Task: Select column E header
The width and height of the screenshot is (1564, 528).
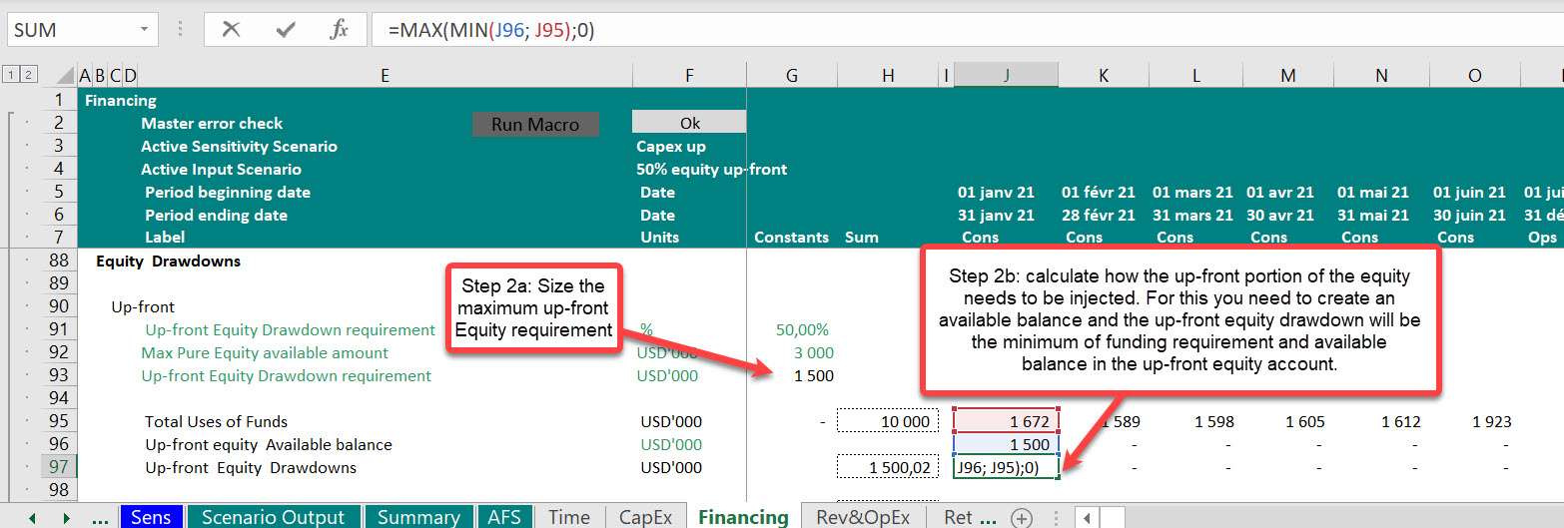Action: 386,75
